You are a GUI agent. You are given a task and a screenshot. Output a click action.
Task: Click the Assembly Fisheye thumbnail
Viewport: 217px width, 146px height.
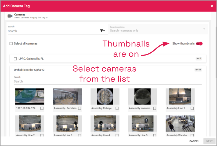105,97
